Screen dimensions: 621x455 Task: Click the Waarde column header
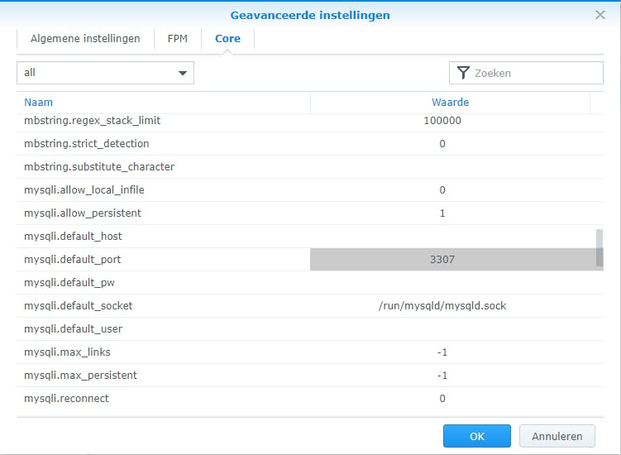coord(450,103)
